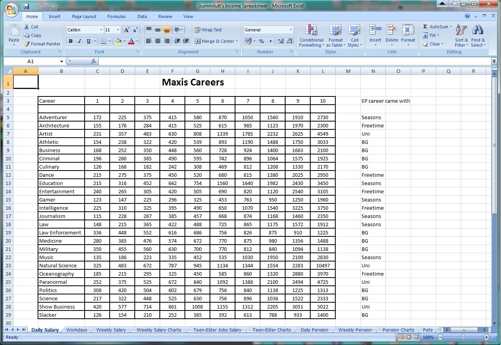The image size is (501, 345).
Task: Switch to the Formulas ribbon tab
Action: click(116, 16)
